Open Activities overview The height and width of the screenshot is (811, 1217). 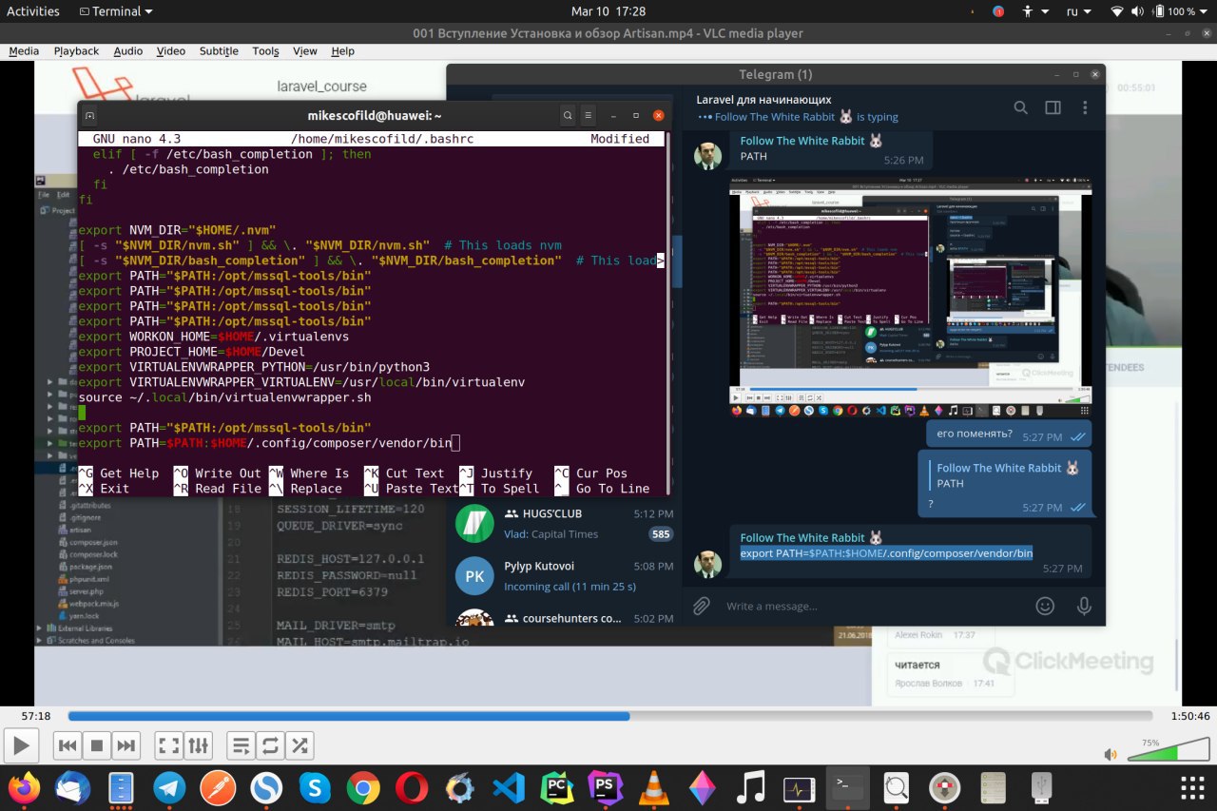pos(32,11)
